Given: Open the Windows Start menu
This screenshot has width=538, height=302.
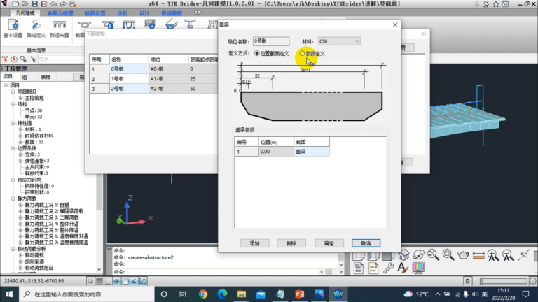Looking at the screenshot, I should point(9,294).
